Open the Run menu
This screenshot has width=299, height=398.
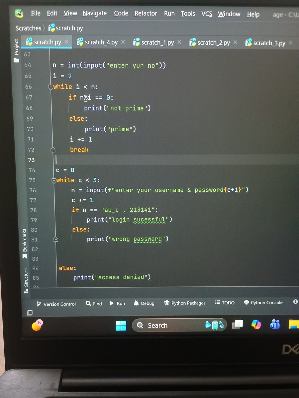point(169,14)
